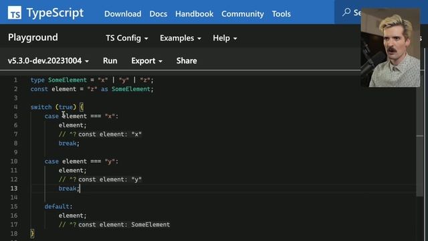
Task: Click the case element === "x" line
Action: 82,116
